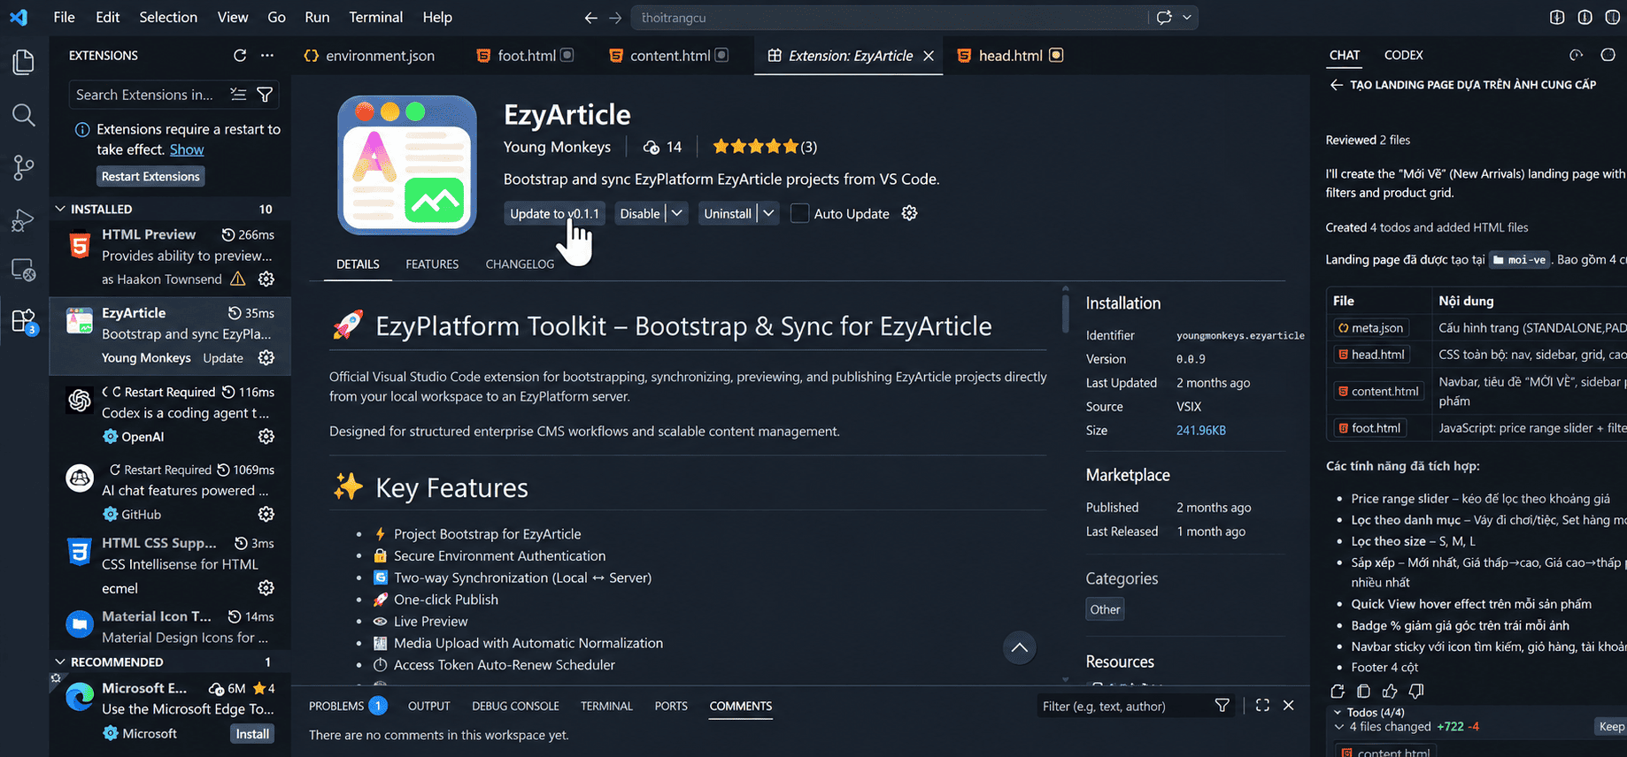Open the OUTPUT panel tab
The image size is (1627, 757).
point(428,706)
